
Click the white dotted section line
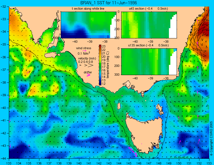77,100
